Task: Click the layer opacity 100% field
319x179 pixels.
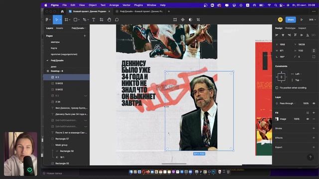Action: [306, 103]
